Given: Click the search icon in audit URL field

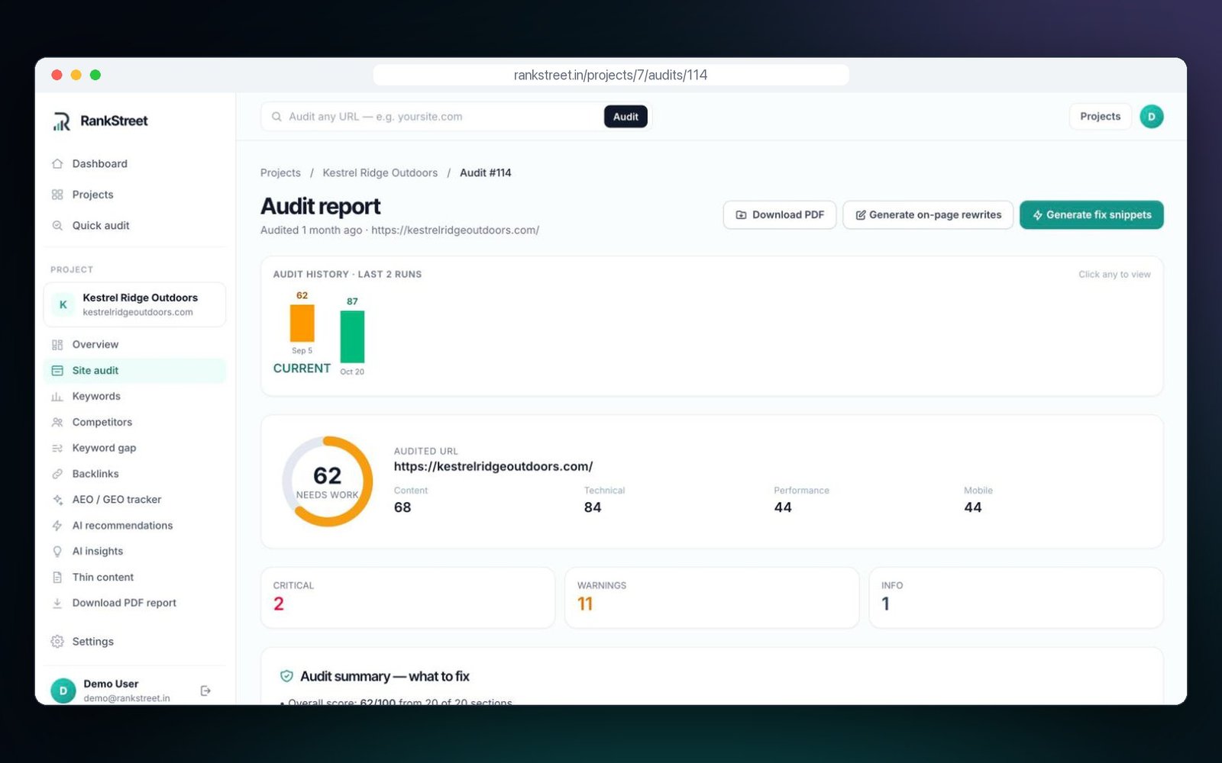Looking at the screenshot, I should coord(276,117).
